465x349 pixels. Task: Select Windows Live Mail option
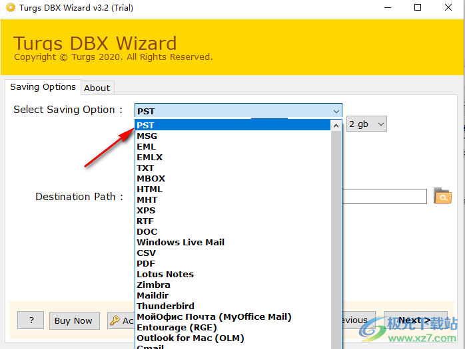coord(232,243)
